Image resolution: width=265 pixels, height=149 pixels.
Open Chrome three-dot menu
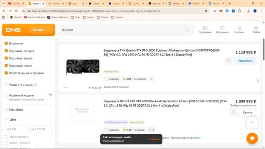[x=261, y=11]
